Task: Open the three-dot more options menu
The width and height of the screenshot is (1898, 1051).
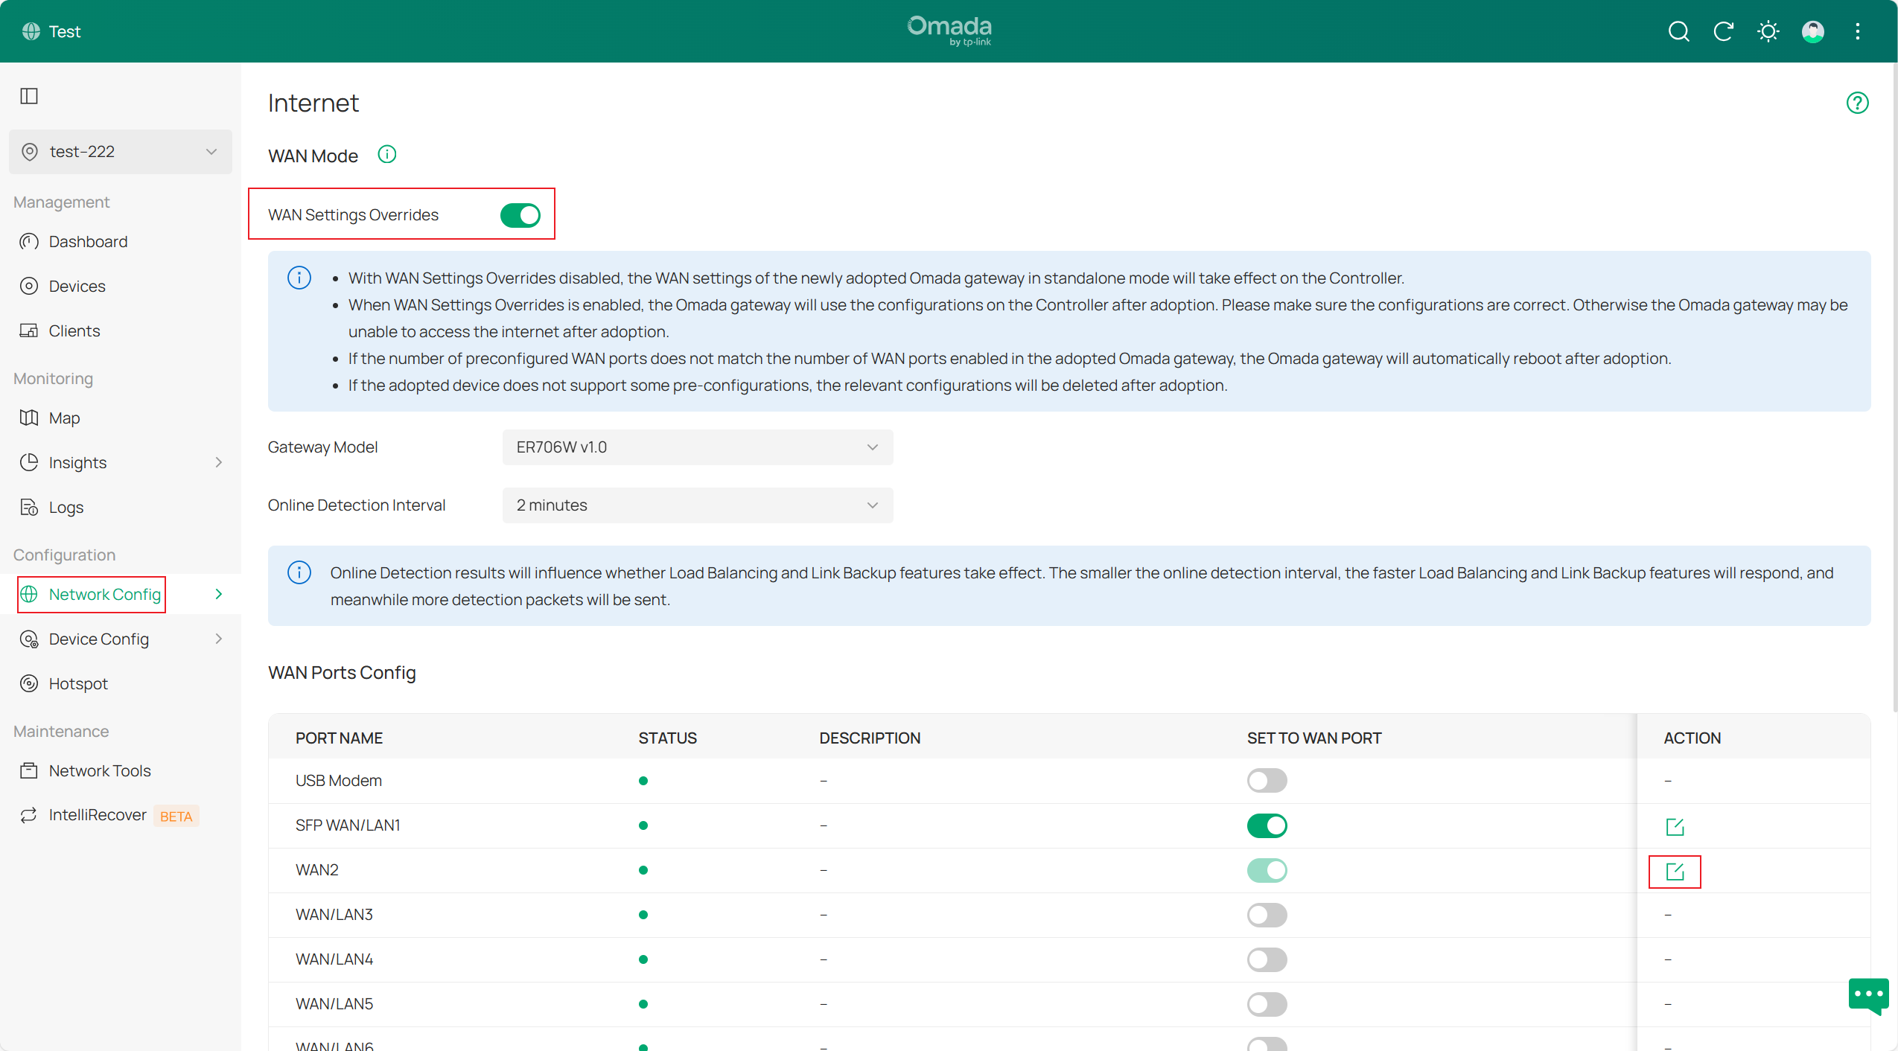Action: point(1857,31)
